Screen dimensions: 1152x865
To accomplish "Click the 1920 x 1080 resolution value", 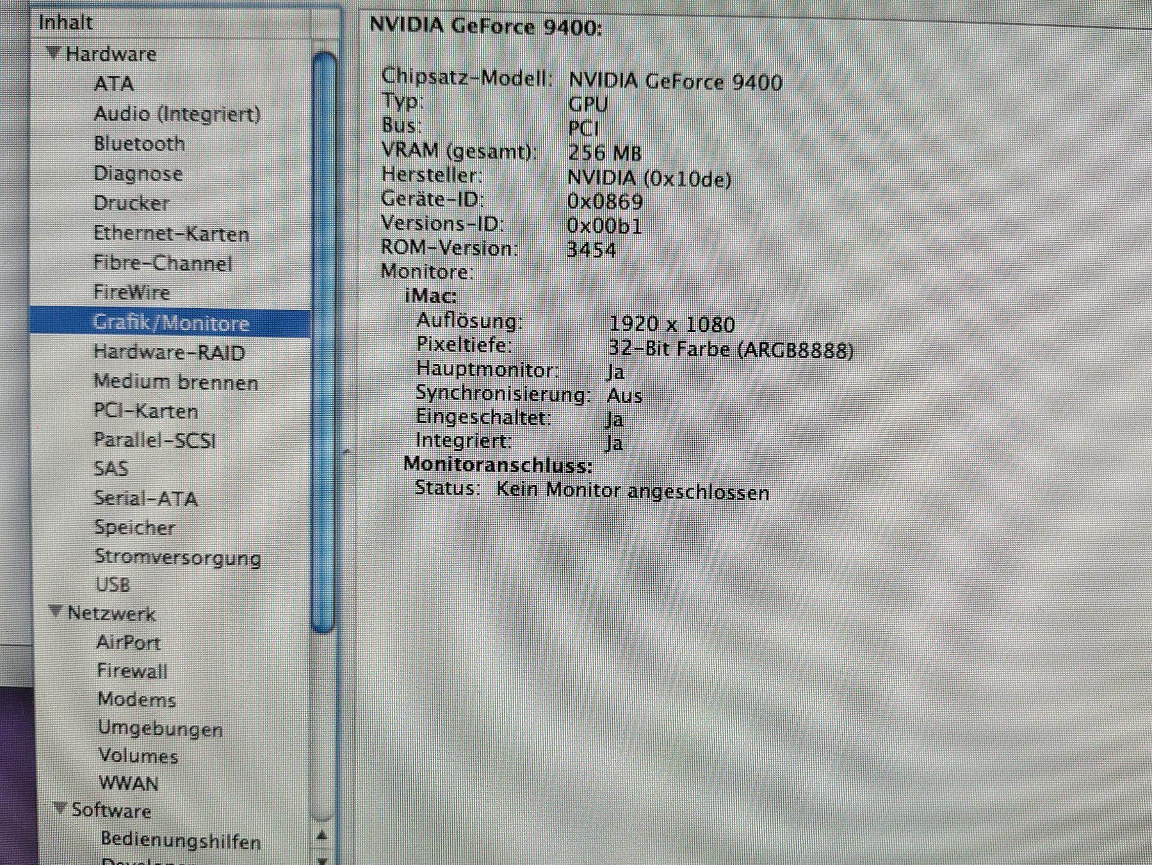I will click(x=672, y=324).
